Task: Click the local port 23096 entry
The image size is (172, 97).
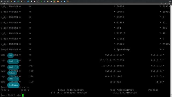Action: tap(120, 17)
